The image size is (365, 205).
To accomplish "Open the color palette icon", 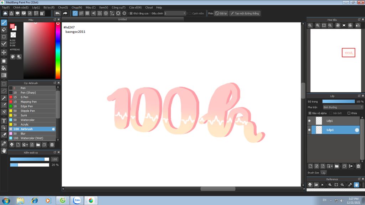I will [13, 57].
